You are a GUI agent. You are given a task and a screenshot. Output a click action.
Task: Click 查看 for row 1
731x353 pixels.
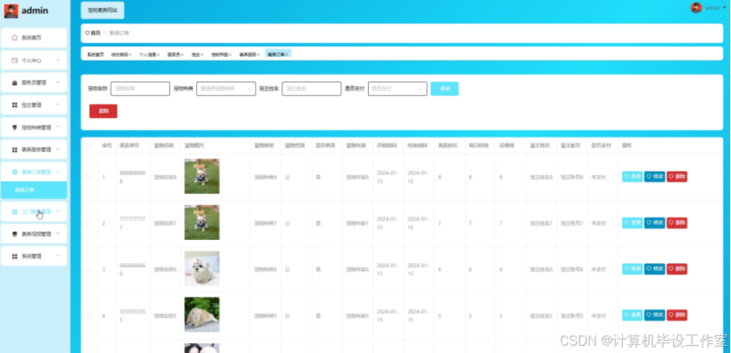pos(633,176)
